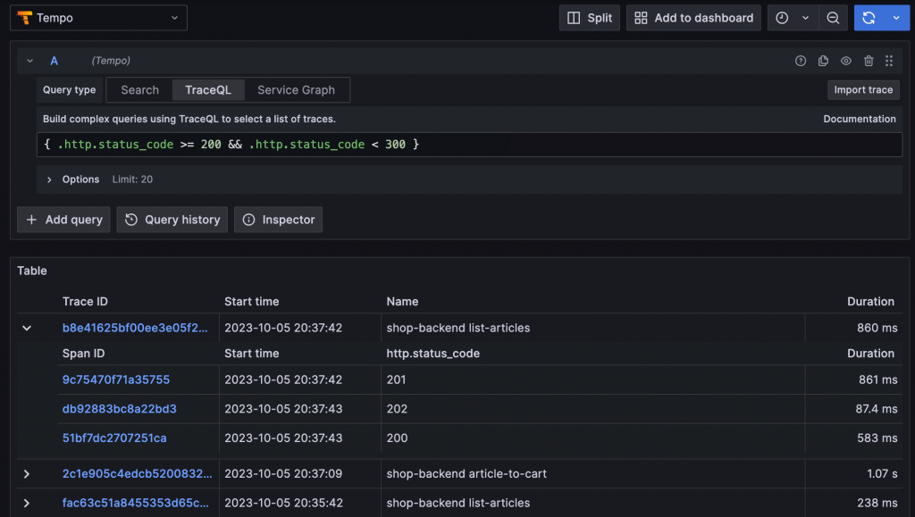Click the drag handle for query A
Screen dimensions: 915x517
[x=889, y=61]
